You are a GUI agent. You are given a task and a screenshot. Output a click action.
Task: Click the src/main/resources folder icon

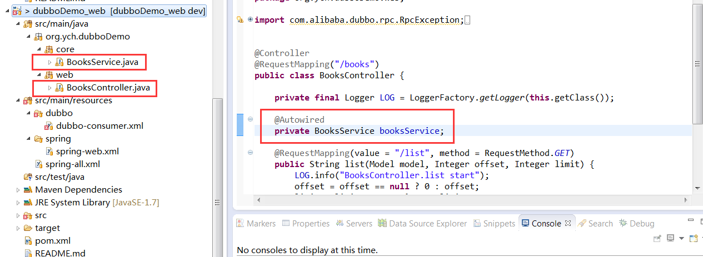[27, 100]
